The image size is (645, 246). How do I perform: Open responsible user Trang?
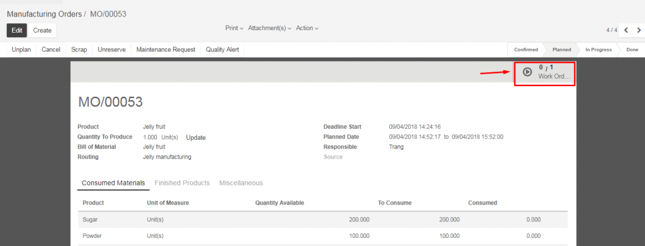point(396,147)
